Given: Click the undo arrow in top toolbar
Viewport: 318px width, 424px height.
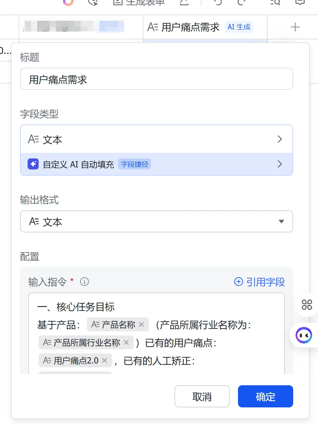Looking at the screenshot, I should (x=217, y=2).
